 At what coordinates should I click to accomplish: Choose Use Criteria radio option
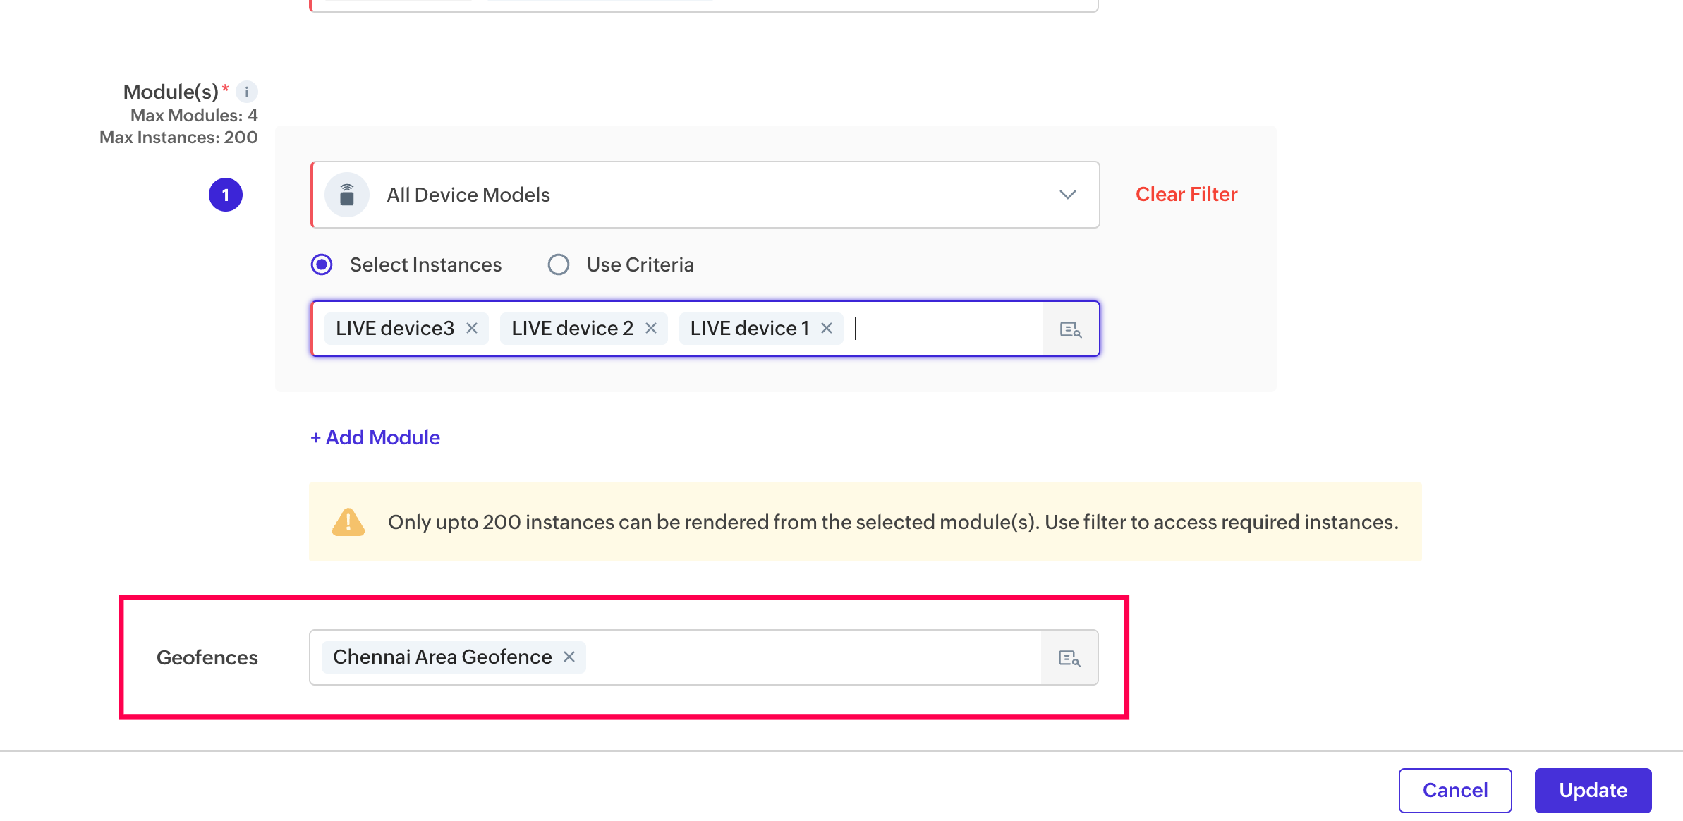(559, 265)
